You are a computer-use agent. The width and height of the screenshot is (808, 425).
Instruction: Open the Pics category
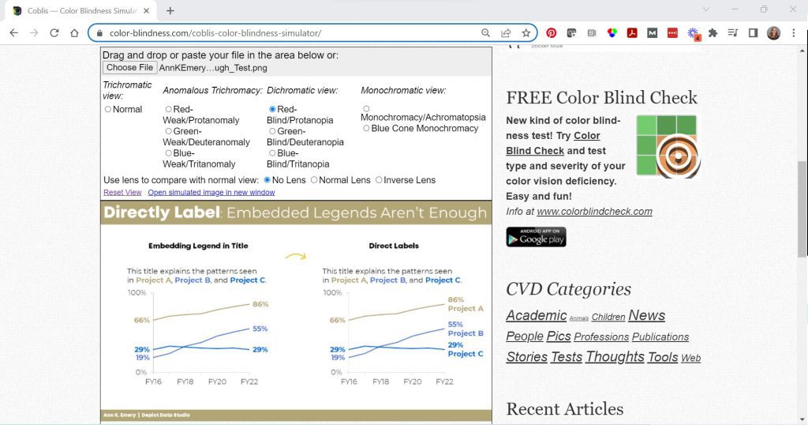pos(559,337)
